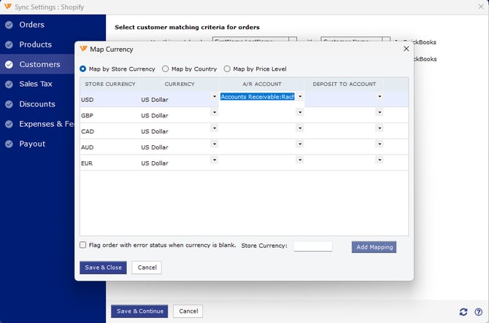Switch to Discounts section
Screen dimensions: 489x323
37,104
